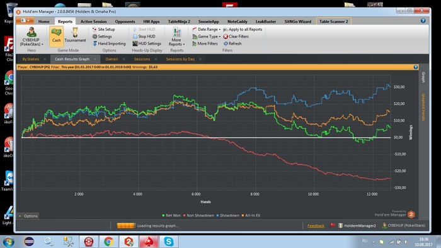Viewport: 441px width, 248px height.
Task: Open the application menu button at top-left of ribbon
Action: (x=25, y=21)
